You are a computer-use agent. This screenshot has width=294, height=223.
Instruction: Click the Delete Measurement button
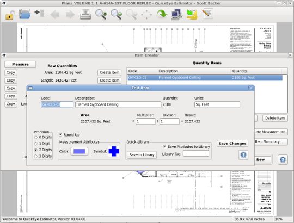pos(271,132)
